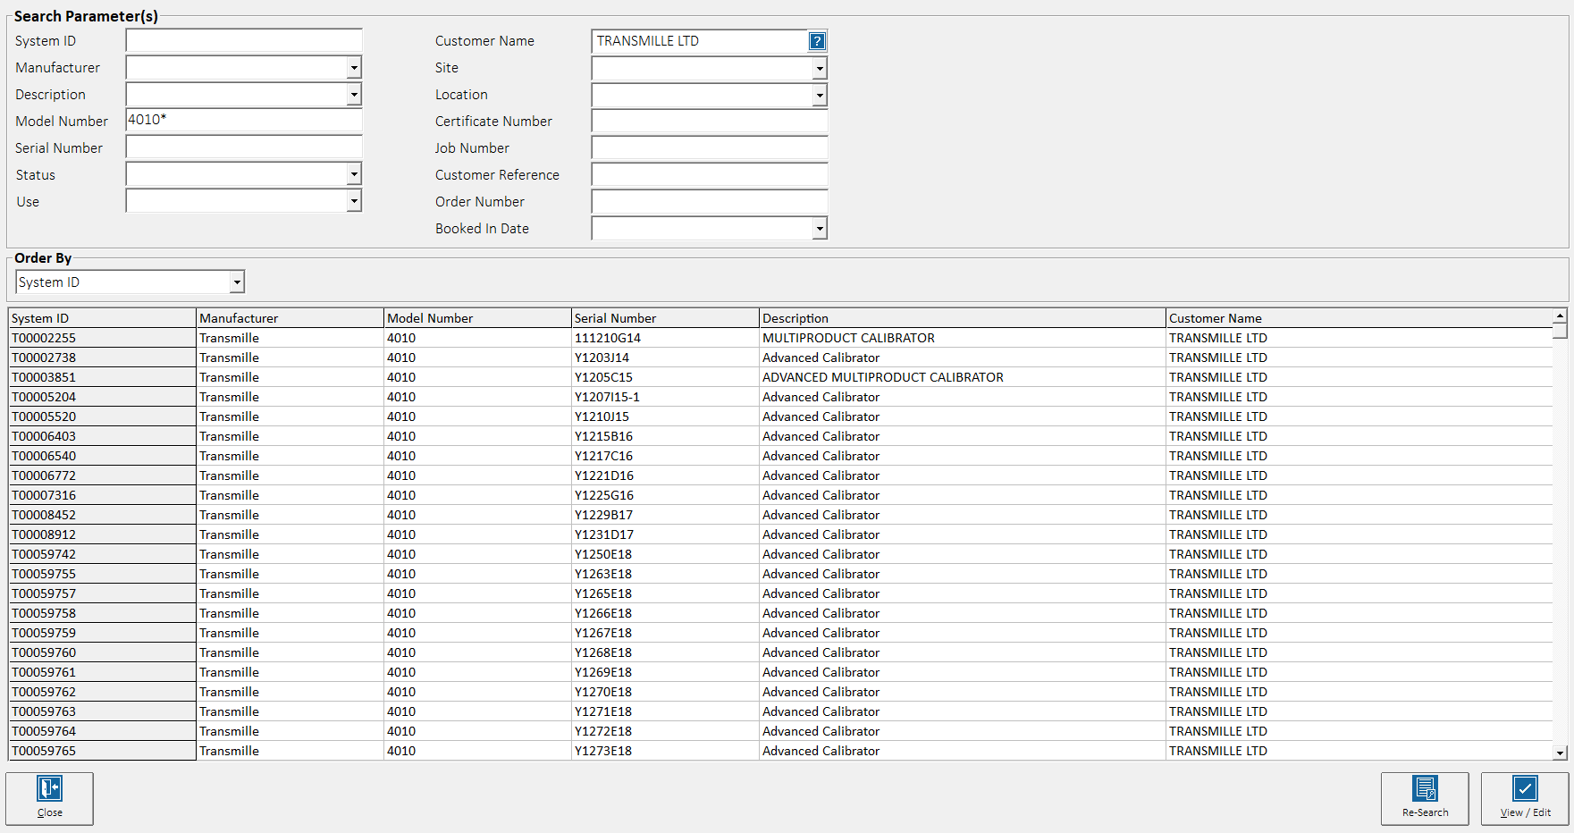Image resolution: width=1574 pixels, height=833 pixels.
Task: Click serial number Y1265E18
Action: click(x=603, y=593)
